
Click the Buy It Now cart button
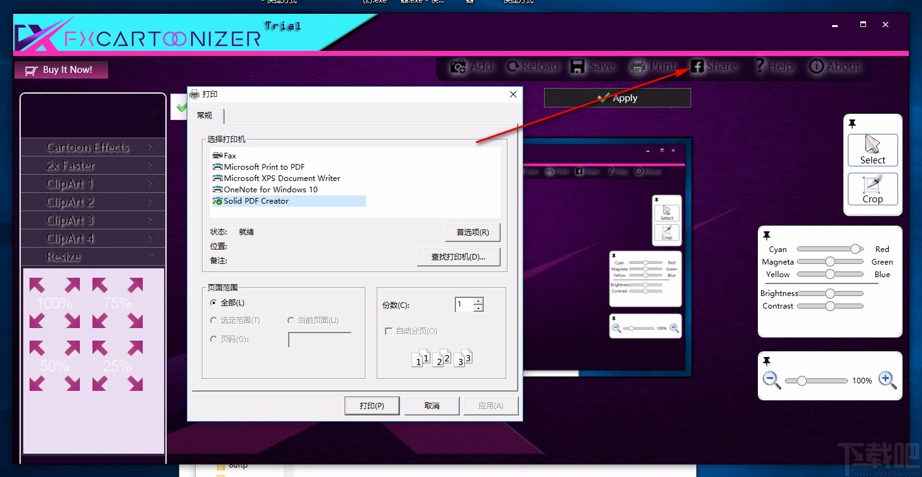pos(61,70)
